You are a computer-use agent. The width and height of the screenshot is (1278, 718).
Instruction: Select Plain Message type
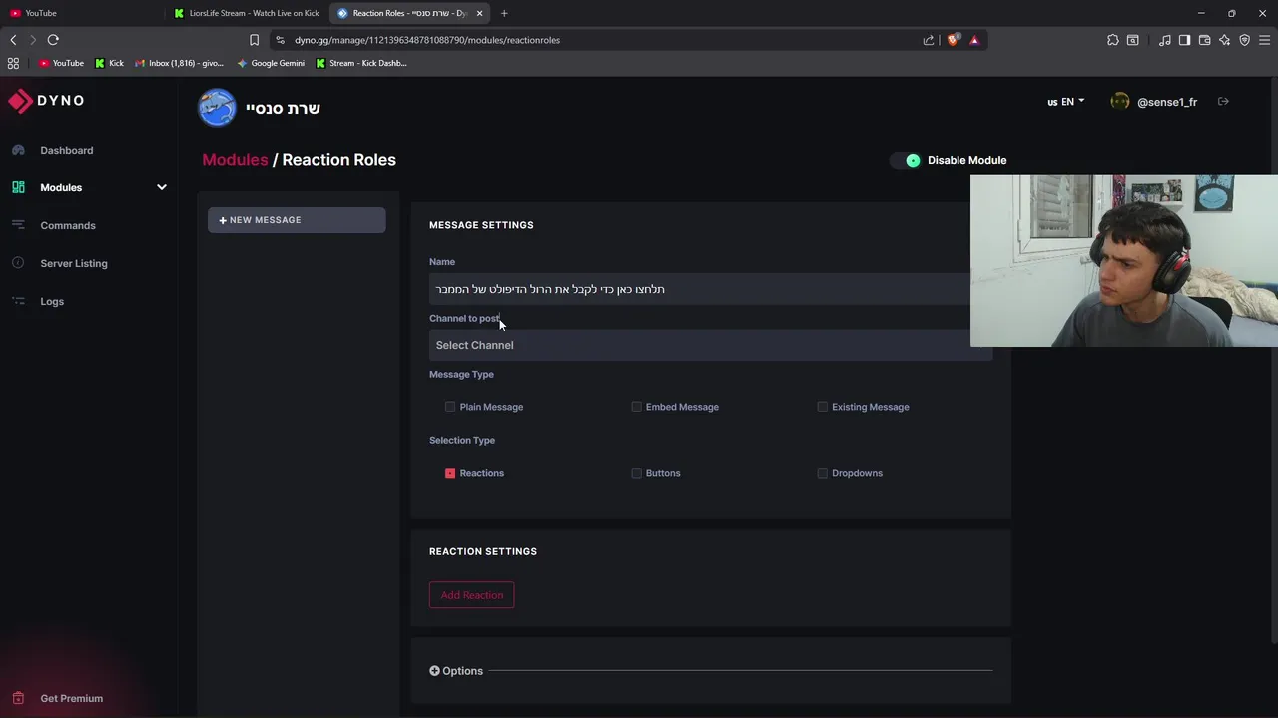coord(450,407)
